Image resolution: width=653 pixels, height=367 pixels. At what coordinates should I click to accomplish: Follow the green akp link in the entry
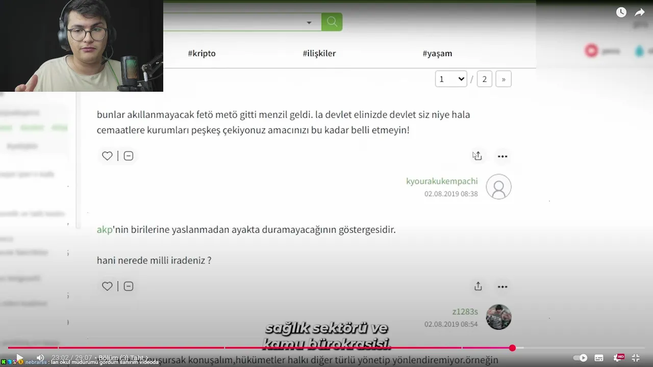pyautogui.click(x=104, y=230)
